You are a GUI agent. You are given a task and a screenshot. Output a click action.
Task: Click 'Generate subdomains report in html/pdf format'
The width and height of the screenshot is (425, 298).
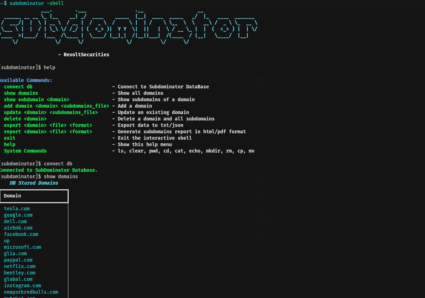[x=182, y=132]
